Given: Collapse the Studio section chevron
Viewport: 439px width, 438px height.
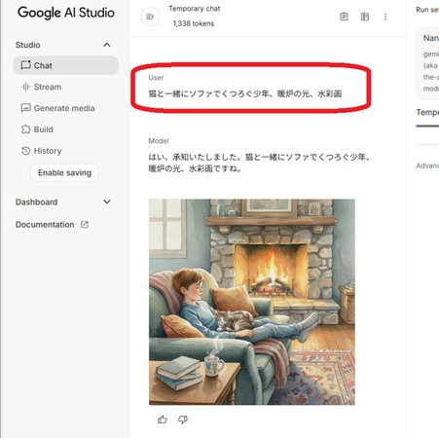Looking at the screenshot, I should pyautogui.click(x=107, y=45).
